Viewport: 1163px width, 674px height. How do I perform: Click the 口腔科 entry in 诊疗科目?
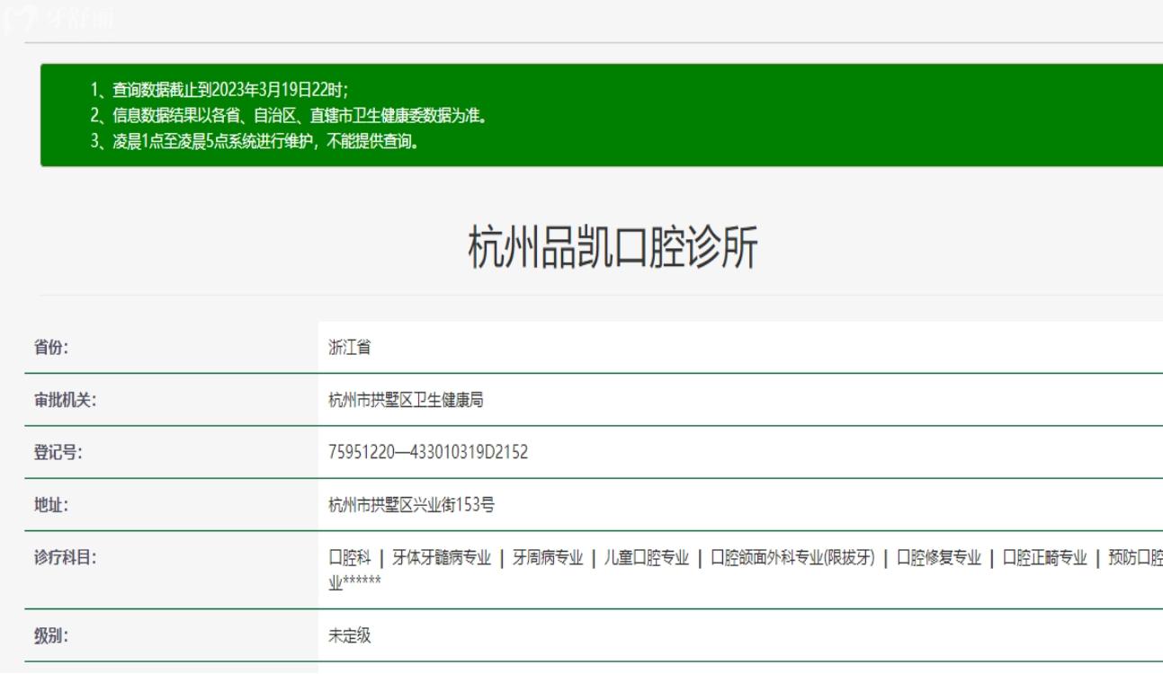(x=350, y=557)
